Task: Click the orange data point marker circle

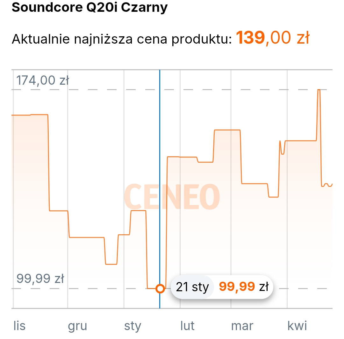Action: tap(160, 288)
